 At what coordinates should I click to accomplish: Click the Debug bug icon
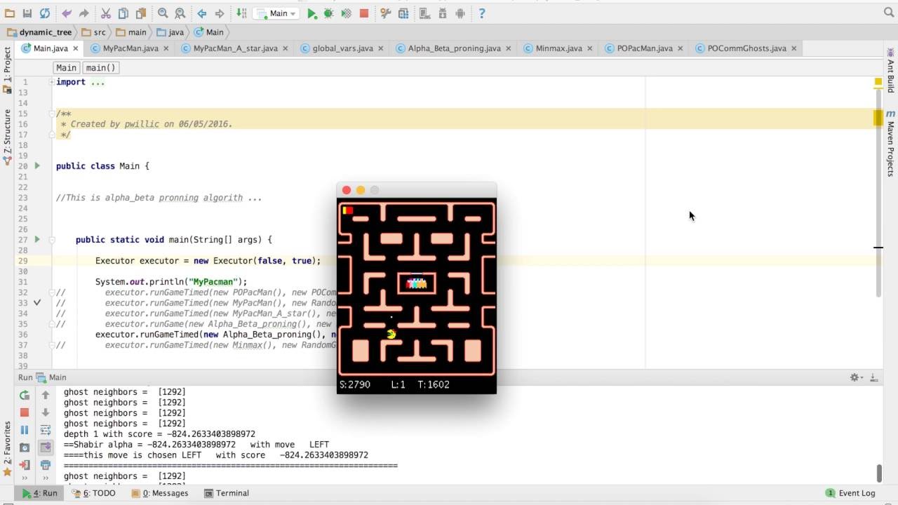[328, 13]
